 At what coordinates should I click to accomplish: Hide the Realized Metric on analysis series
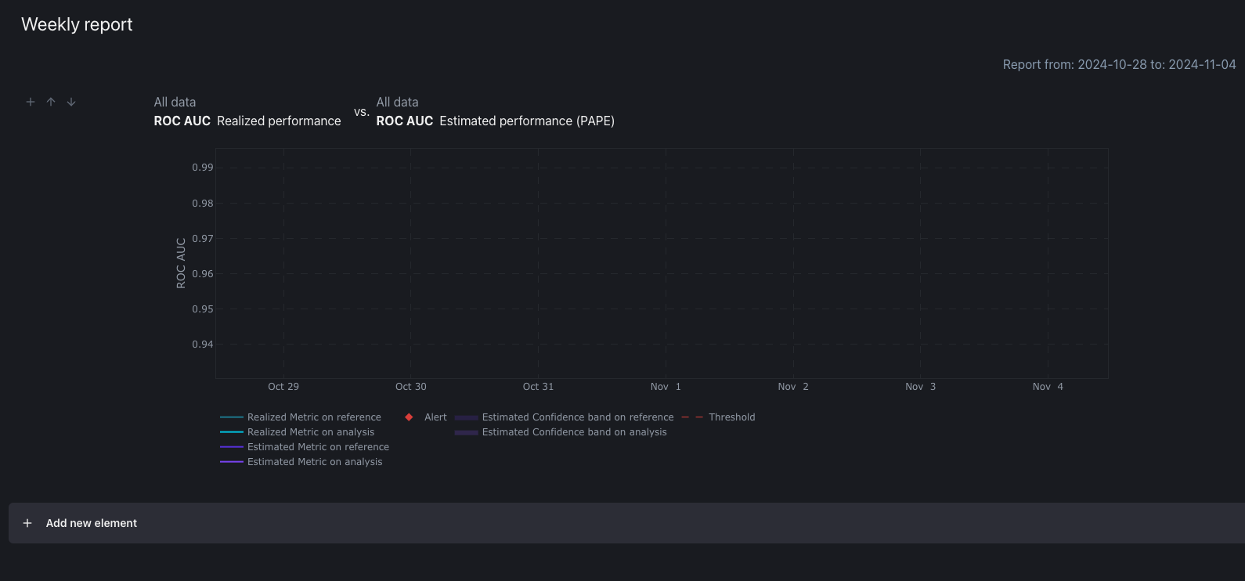pos(311,432)
